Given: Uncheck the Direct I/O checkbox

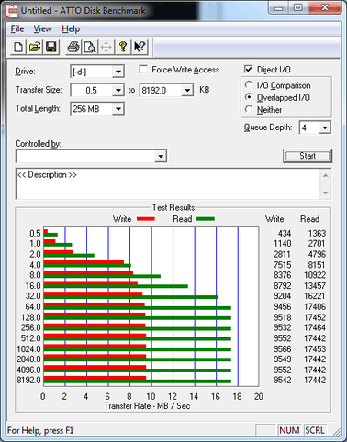Looking at the screenshot, I should click(x=248, y=69).
